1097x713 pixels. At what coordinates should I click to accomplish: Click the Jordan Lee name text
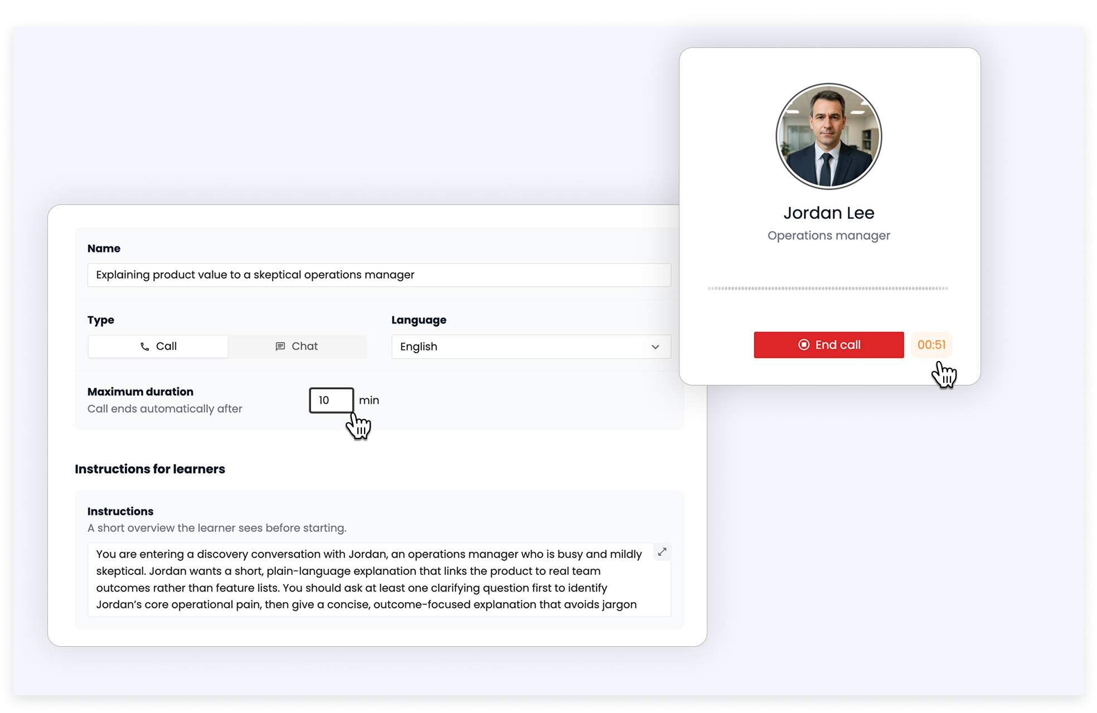click(x=828, y=213)
